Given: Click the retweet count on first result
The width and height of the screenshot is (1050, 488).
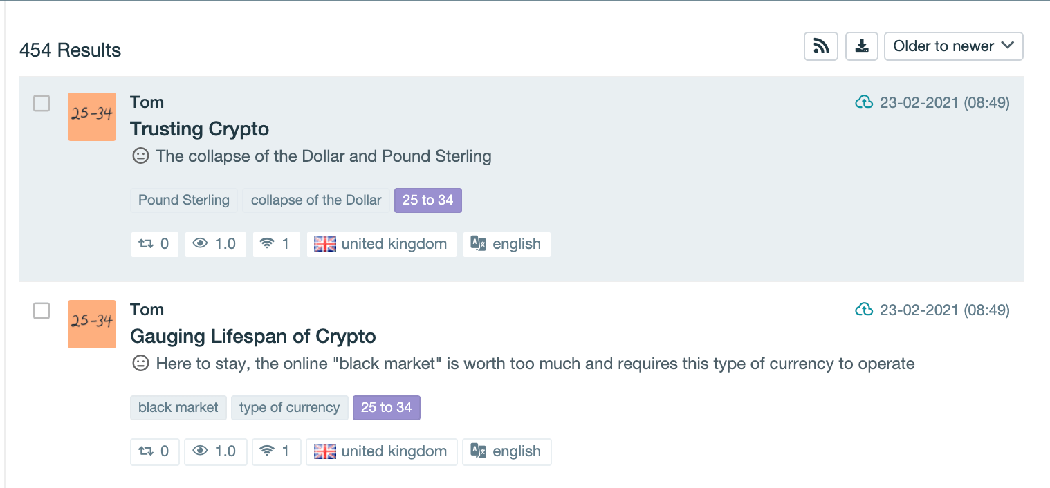Looking at the screenshot, I should (154, 244).
